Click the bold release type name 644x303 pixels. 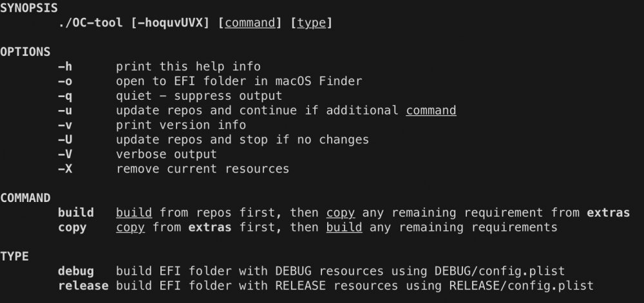(83, 286)
